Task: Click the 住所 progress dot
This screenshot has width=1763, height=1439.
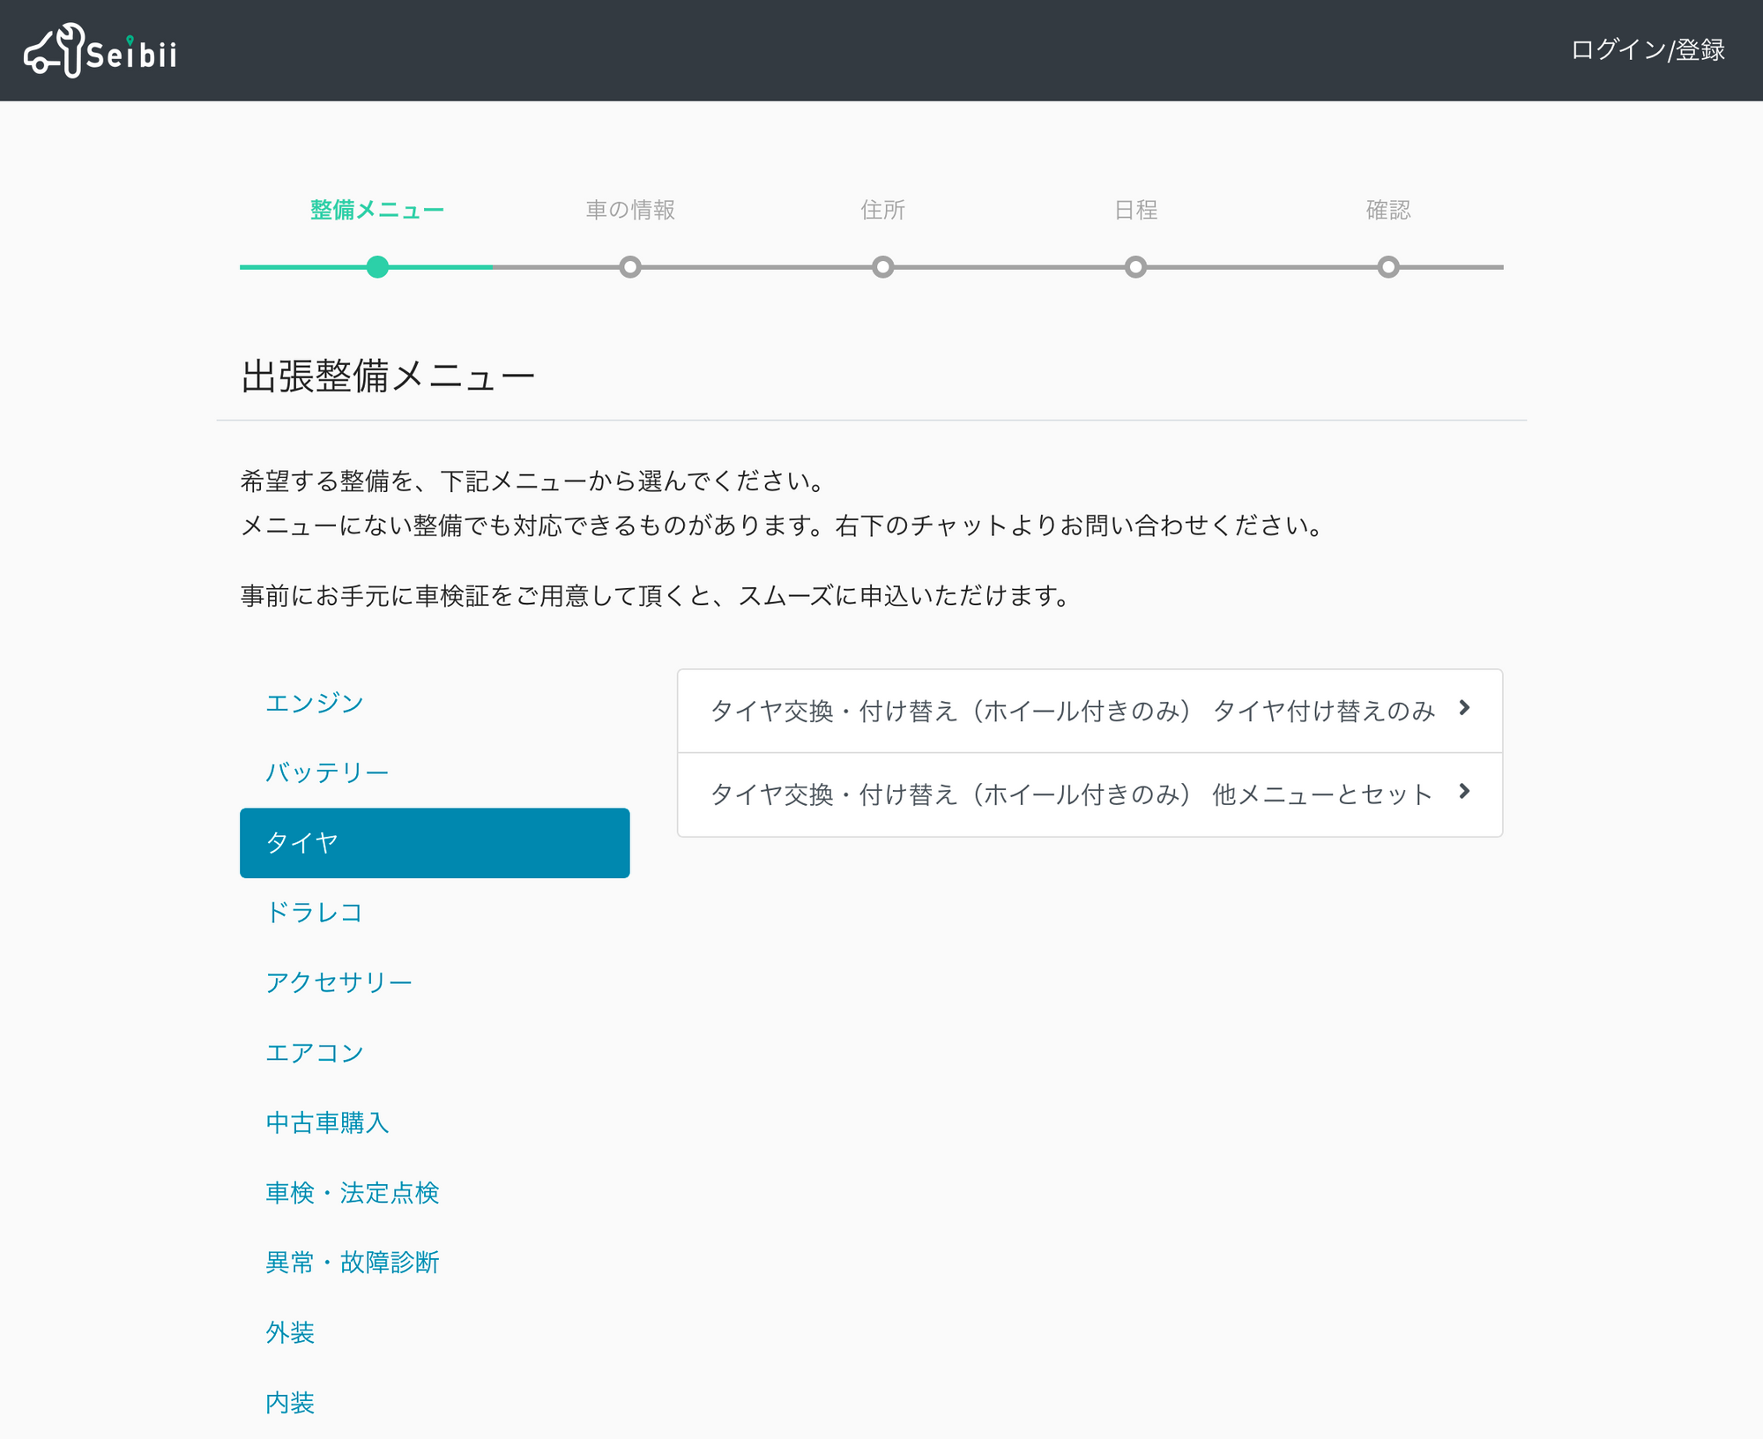Action: point(882,267)
